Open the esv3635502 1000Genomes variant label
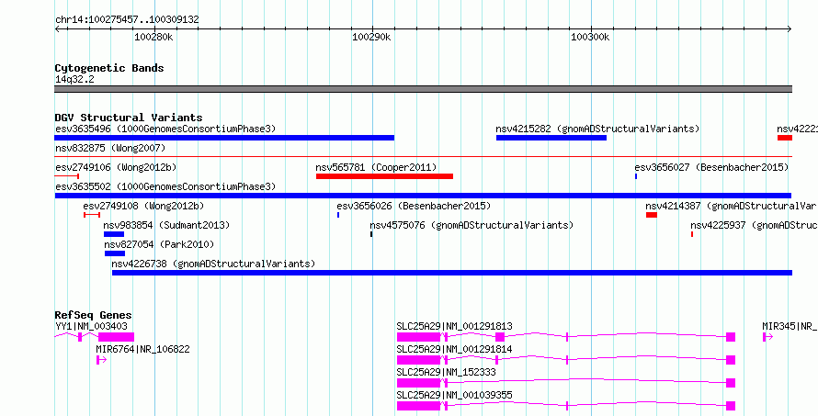This screenshot has width=818, height=416. click(x=165, y=186)
